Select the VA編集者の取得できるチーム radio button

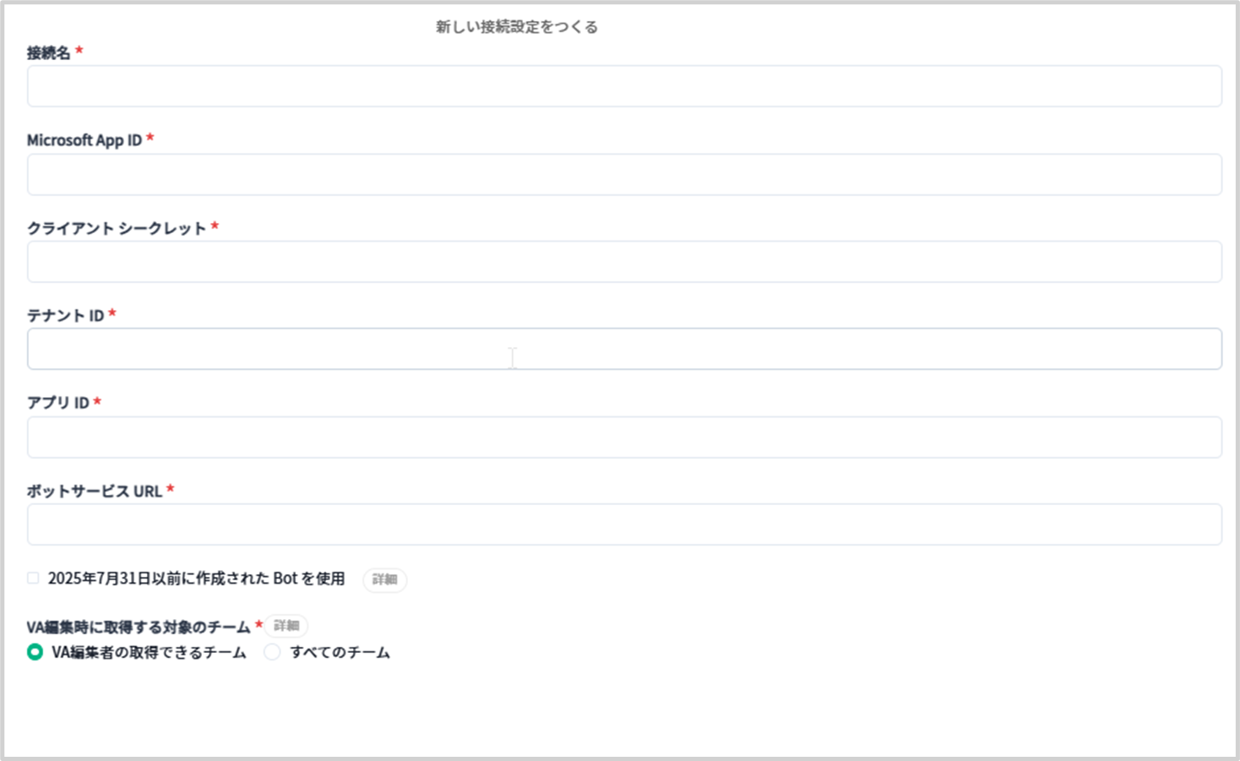(x=35, y=652)
